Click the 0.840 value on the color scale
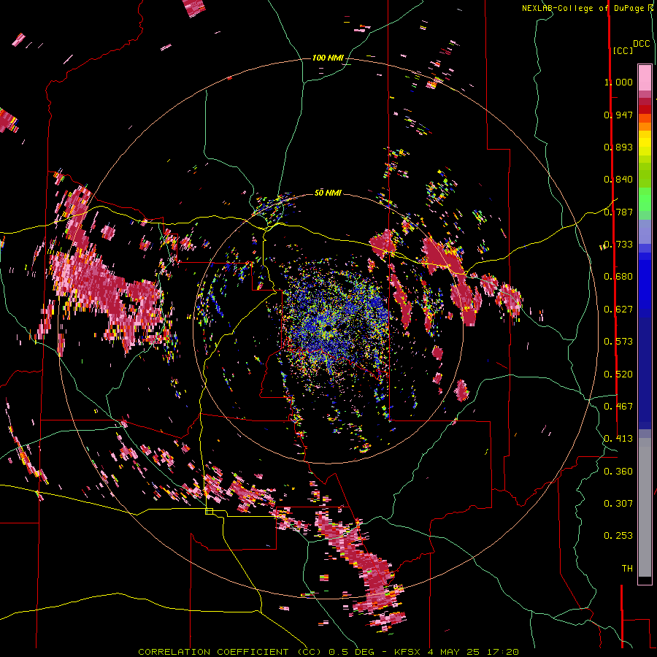The height and width of the screenshot is (657, 657). [x=618, y=180]
